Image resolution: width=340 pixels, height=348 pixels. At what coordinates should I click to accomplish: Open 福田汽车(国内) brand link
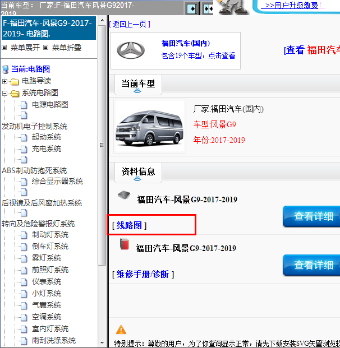tap(186, 43)
